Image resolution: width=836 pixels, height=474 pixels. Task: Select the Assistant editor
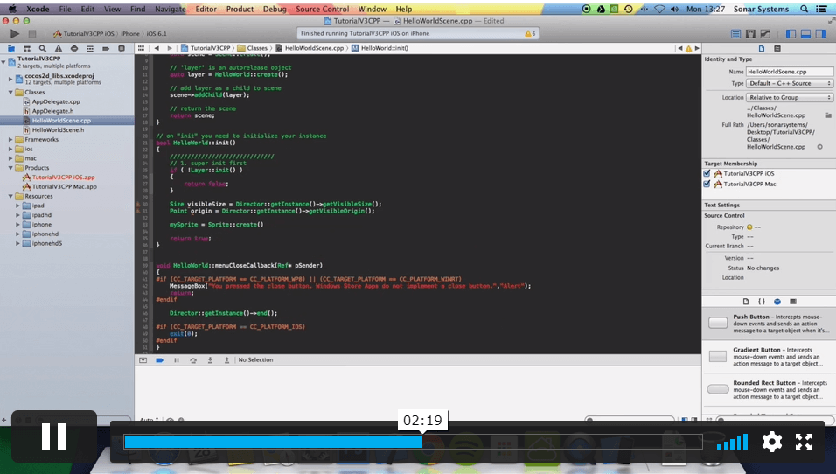pos(750,33)
